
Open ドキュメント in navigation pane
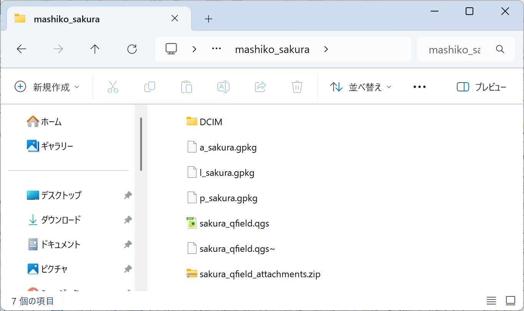point(54,244)
